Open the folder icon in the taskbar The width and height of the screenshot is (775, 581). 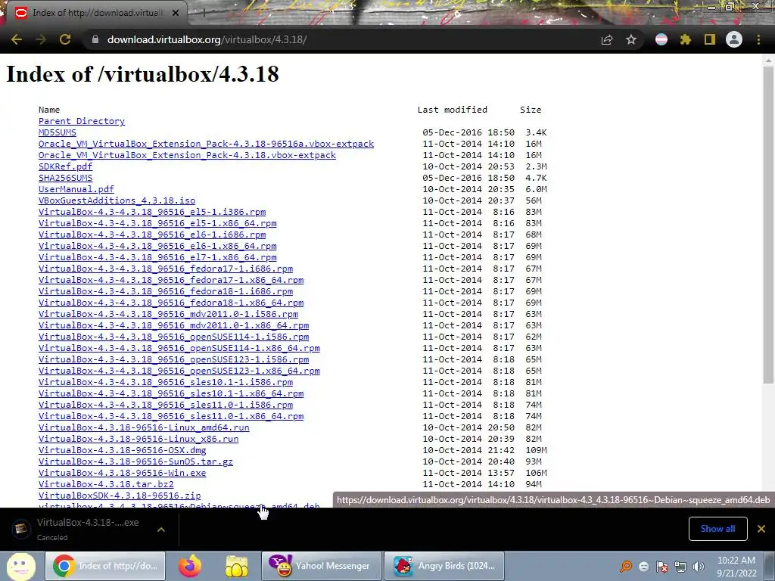point(236,566)
